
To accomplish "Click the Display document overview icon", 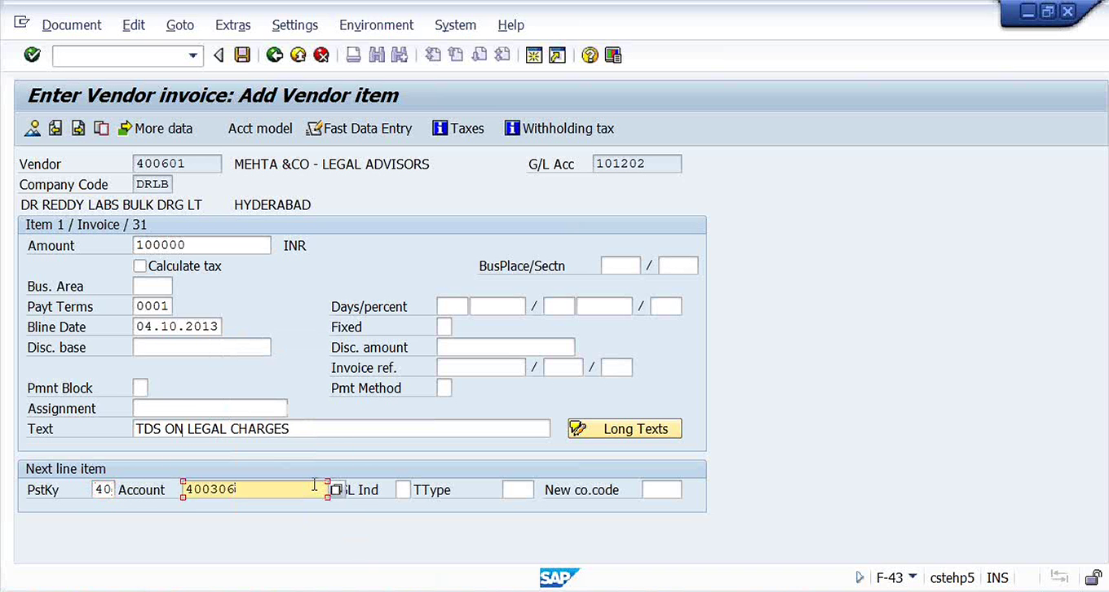I will pyautogui.click(x=33, y=128).
